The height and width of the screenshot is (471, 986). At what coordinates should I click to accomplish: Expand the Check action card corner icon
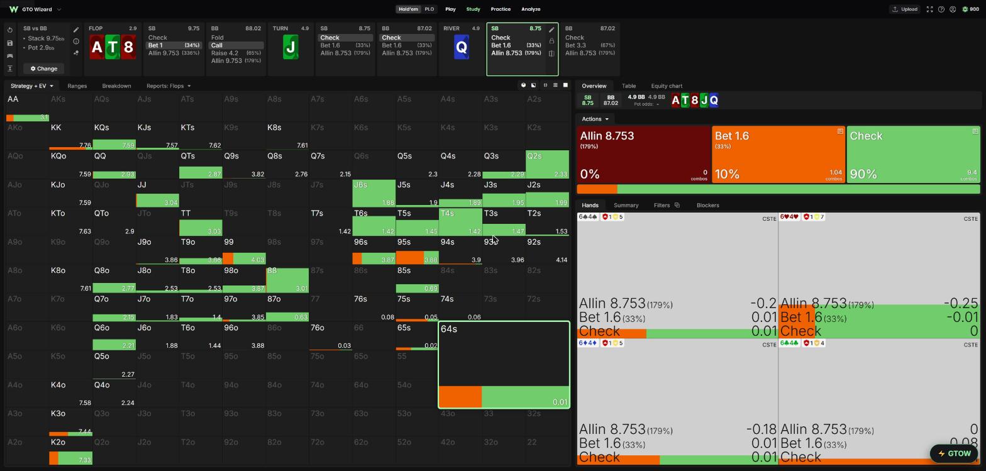coord(975,131)
